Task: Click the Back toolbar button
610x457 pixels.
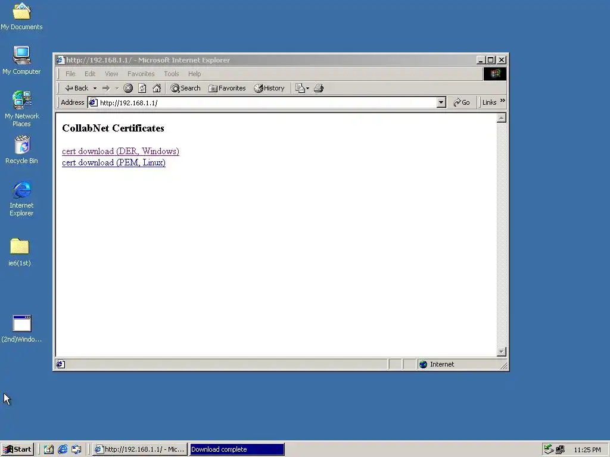Action: coord(77,88)
